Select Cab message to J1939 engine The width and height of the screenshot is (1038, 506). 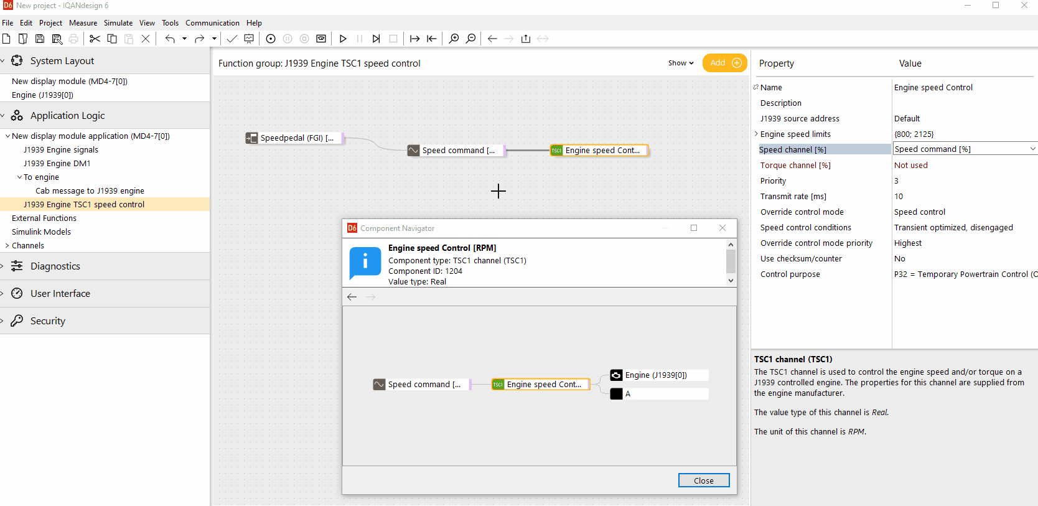coord(90,190)
